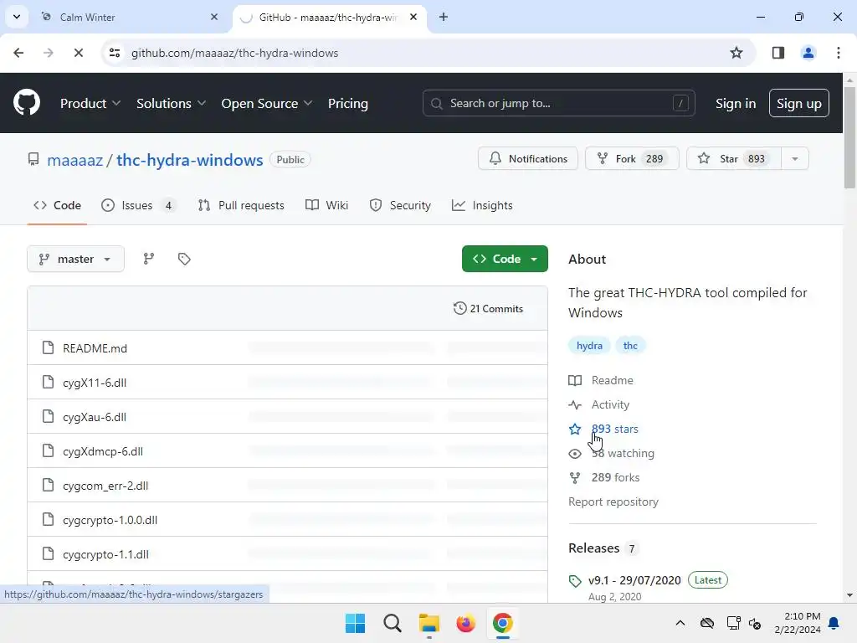
Task: Stop page loading with the X button
Action: pyautogui.click(x=78, y=53)
